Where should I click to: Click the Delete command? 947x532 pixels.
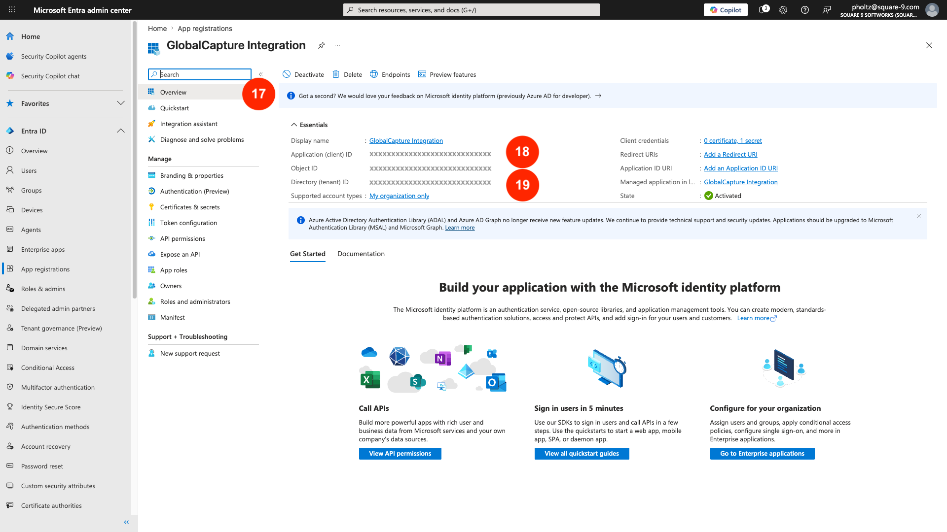tap(347, 74)
